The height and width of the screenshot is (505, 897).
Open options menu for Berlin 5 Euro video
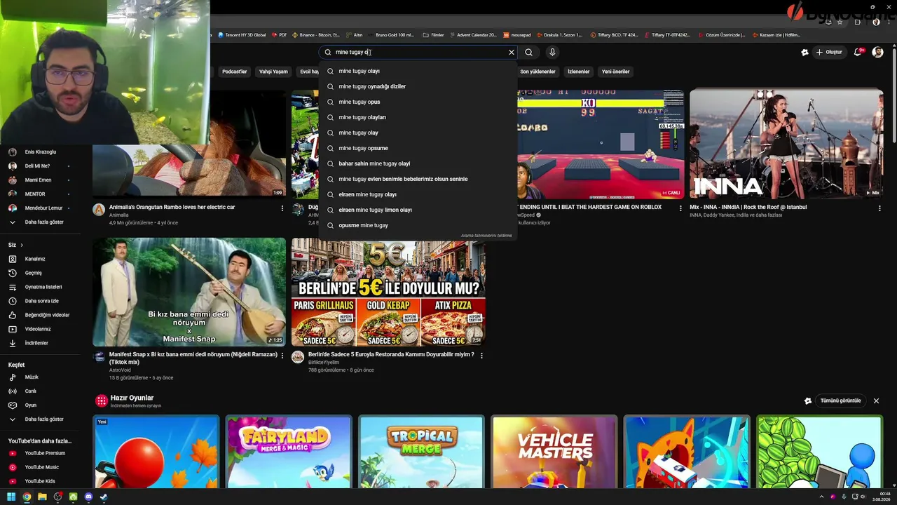(481, 356)
